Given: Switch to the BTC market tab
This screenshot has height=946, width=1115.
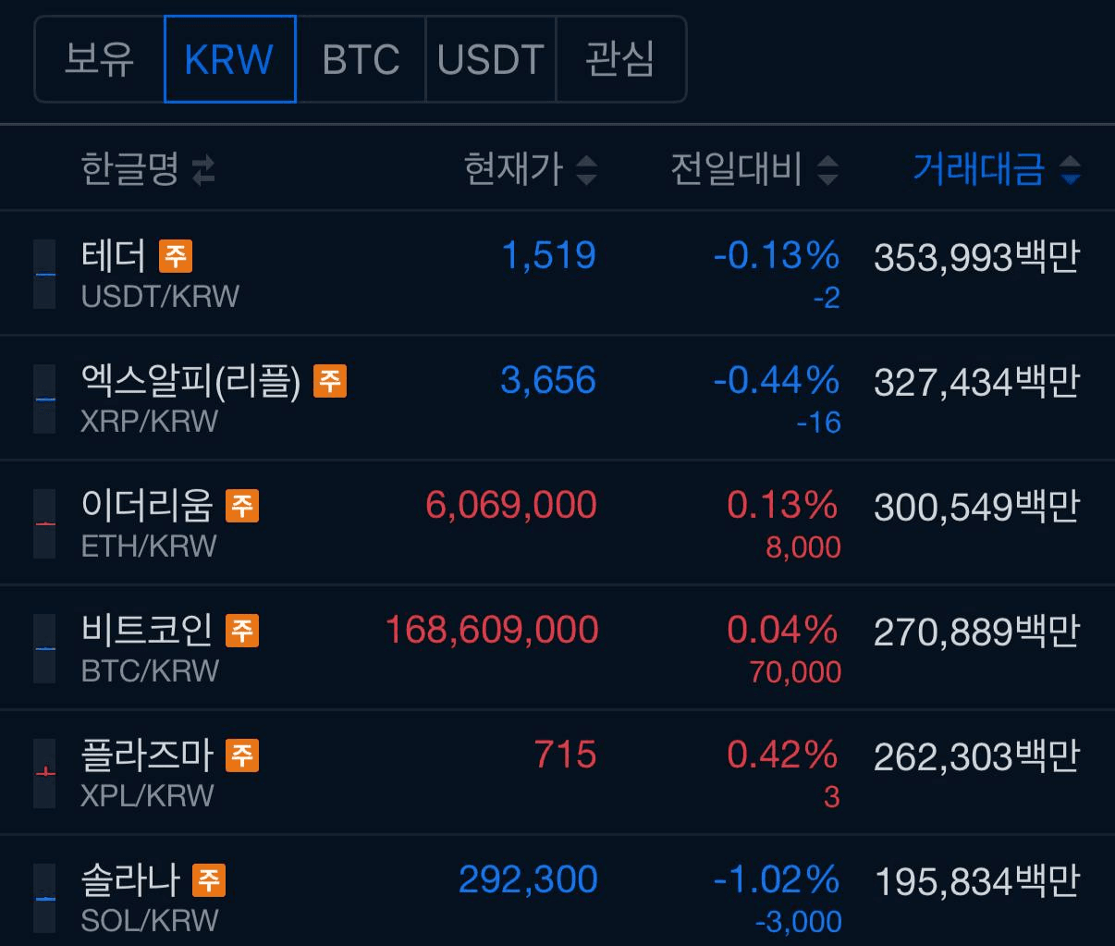Looking at the screenshot, I should click(361, 59).
